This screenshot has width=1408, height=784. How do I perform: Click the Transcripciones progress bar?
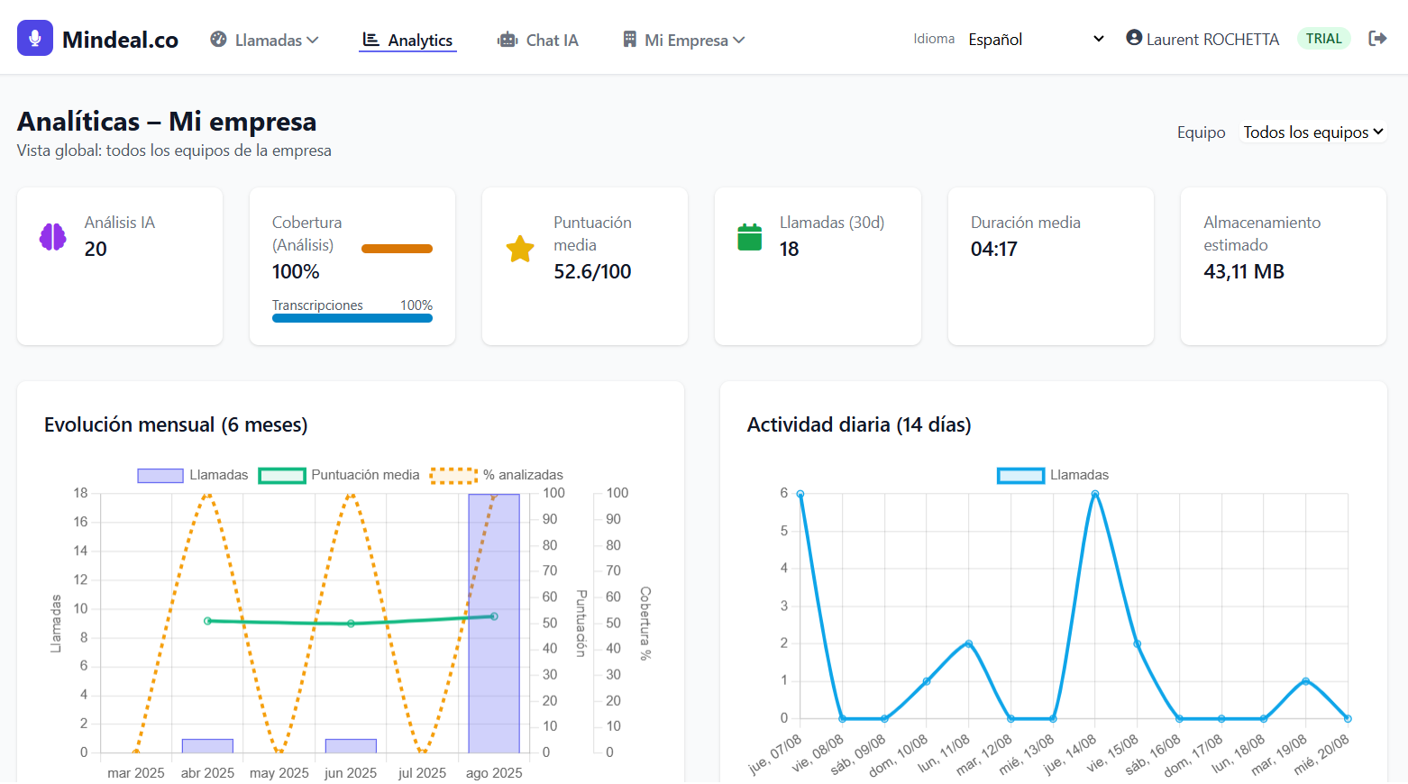[x=352, y=318]
